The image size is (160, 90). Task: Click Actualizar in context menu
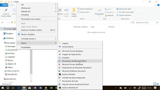37,15
